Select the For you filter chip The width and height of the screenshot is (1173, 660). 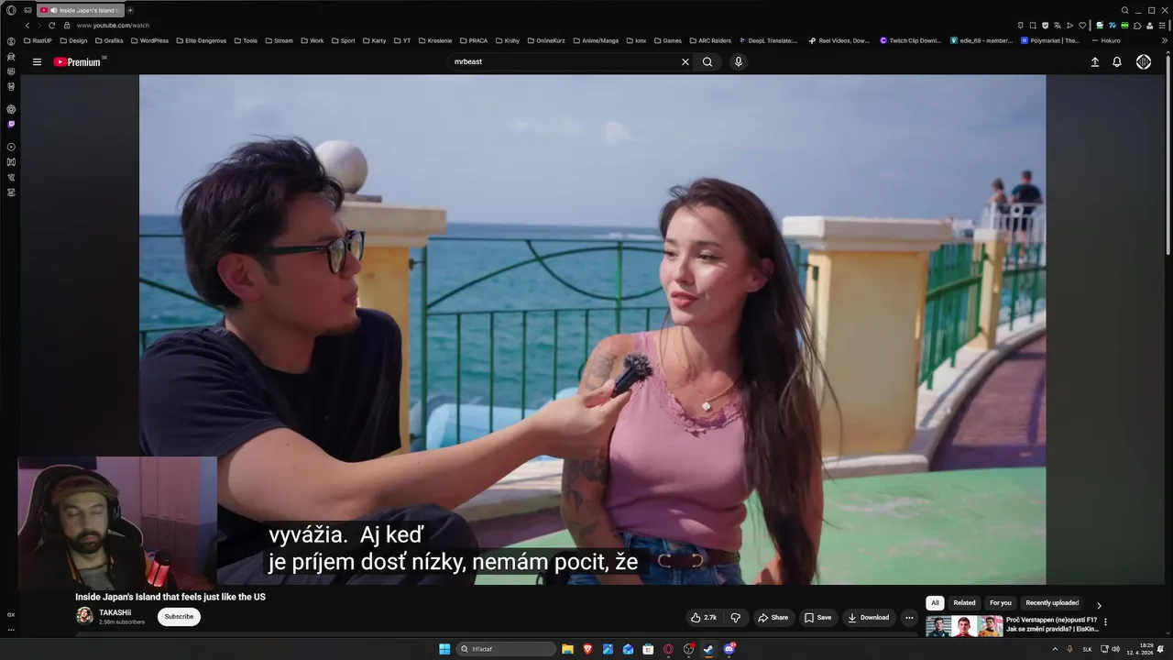click(1001, 603)
